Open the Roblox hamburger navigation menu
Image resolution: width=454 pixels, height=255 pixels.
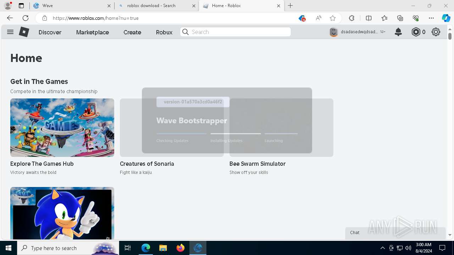[10, 32]
